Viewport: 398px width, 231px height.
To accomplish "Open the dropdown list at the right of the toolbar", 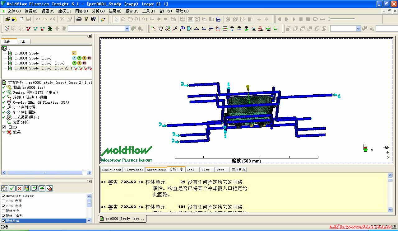I will coord(358,29).
